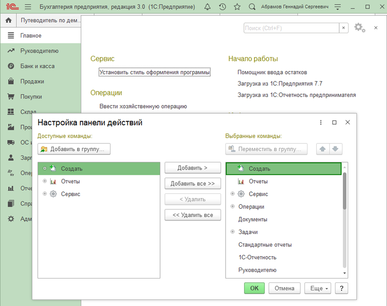Close the functions panel with its x

coord(376,28)
